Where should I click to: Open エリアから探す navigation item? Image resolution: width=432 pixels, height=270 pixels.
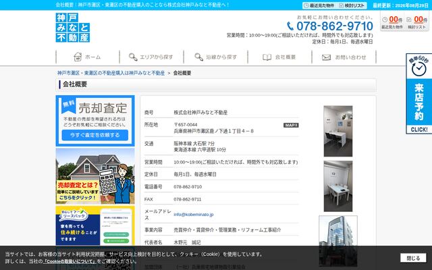(x=151, y=57)
